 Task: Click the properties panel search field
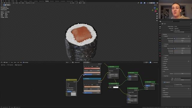click(x=175, y=21)
